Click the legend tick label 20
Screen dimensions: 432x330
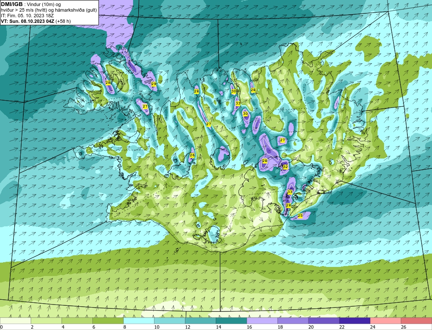coord(311,327)
